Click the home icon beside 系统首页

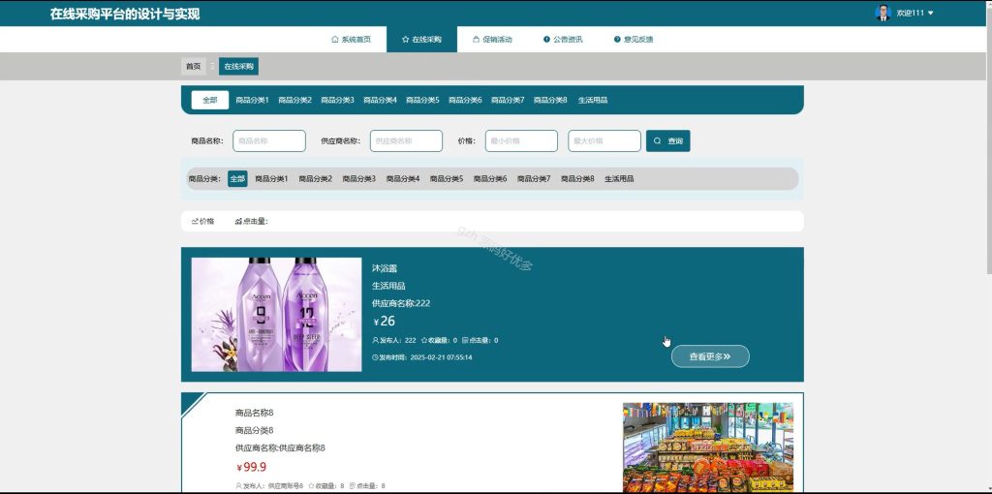tap(334, 39)
